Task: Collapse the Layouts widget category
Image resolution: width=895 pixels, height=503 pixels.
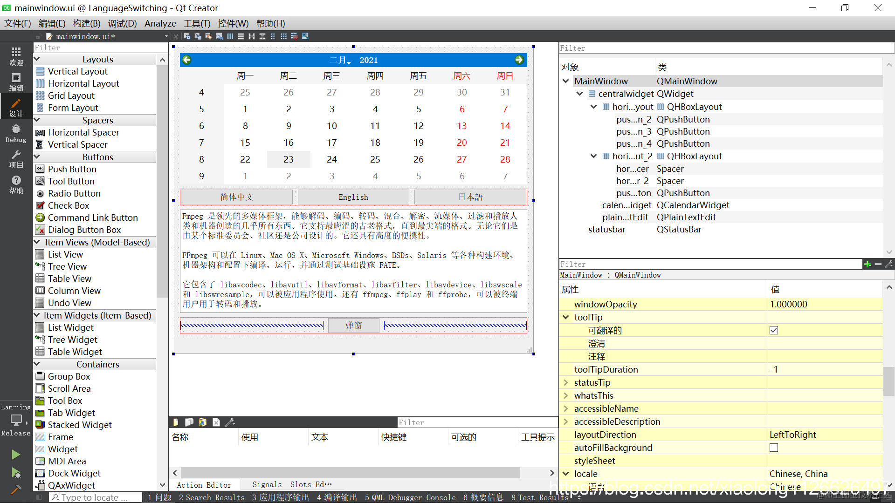Action: (x=37, y=59)
